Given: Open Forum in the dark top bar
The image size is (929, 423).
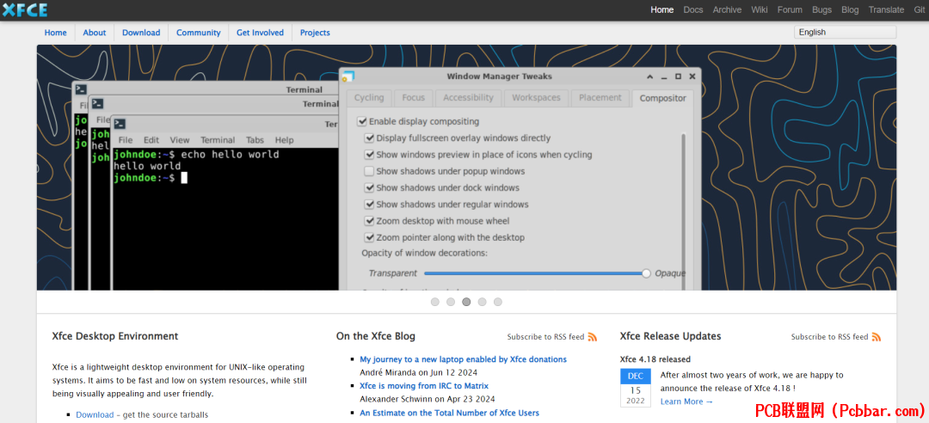Looking at the screenshot, I should coord(790,9).
